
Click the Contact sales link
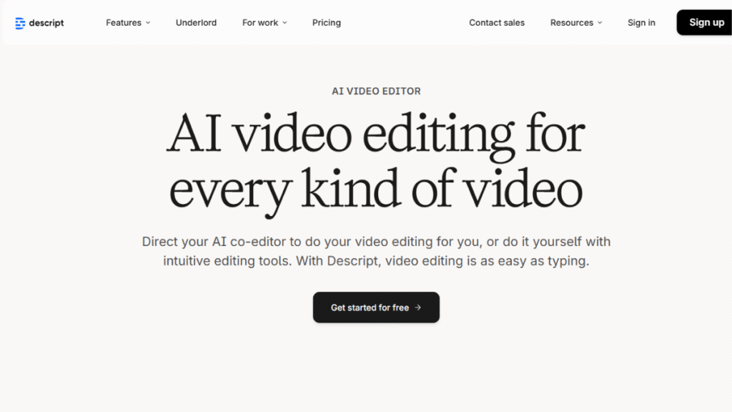tap(496, 23)
